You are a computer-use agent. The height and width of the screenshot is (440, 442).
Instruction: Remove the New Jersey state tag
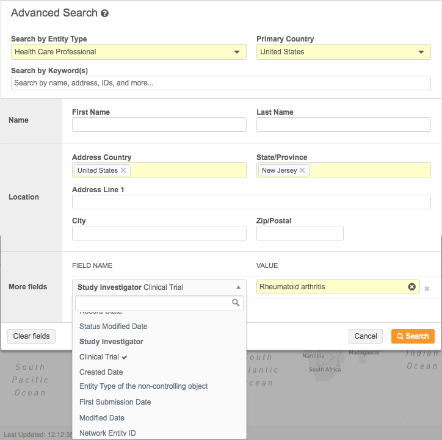click(x=302, y=170)
